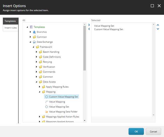
Task: Click the Commands folder icon
Action: (40, 72)
